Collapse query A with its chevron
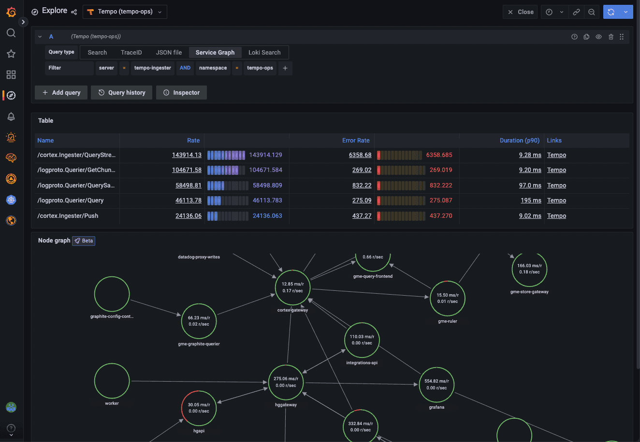 40,36
